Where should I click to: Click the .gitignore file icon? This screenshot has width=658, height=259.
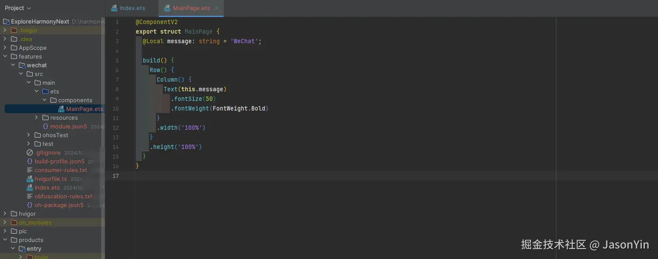pos(30,152)
